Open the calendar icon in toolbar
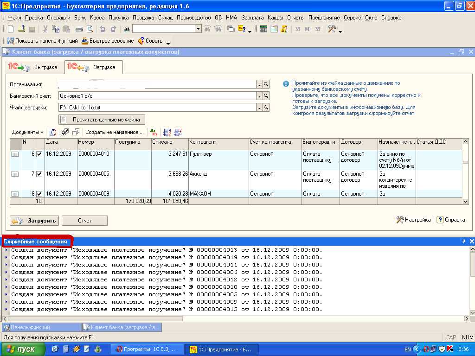Screen dimensions: 475x356 point(274,29)
